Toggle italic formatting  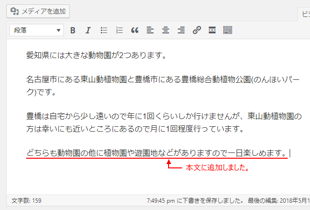pyautogui.click(x=88, y=30)
